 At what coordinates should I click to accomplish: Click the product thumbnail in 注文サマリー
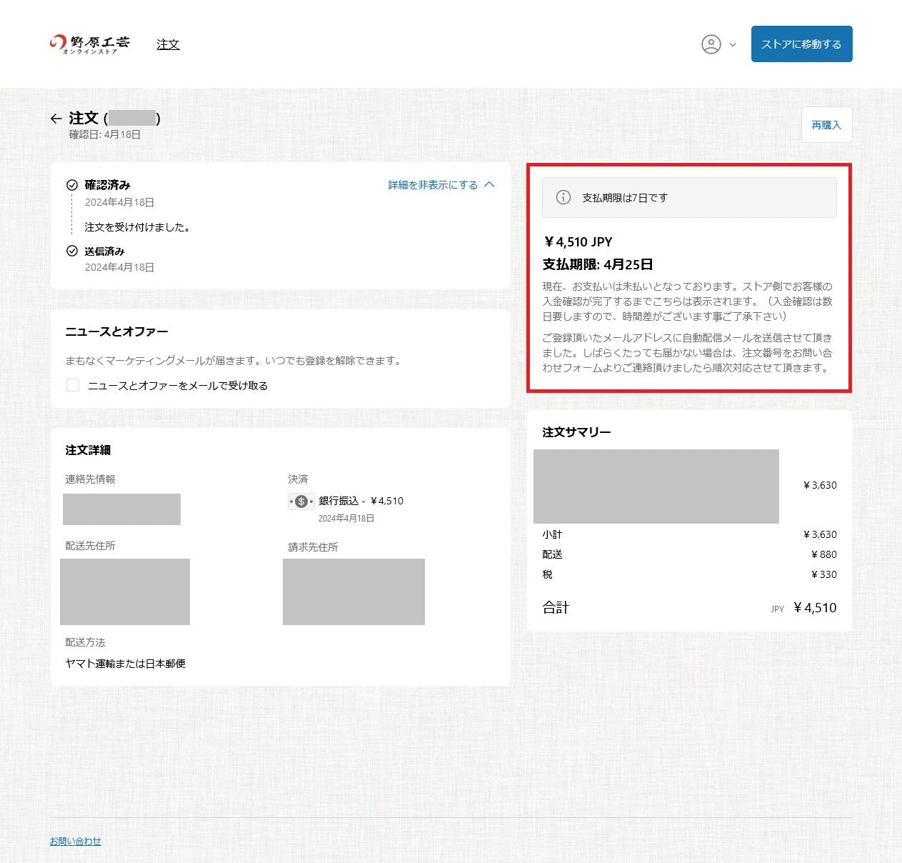click(656, 486)
